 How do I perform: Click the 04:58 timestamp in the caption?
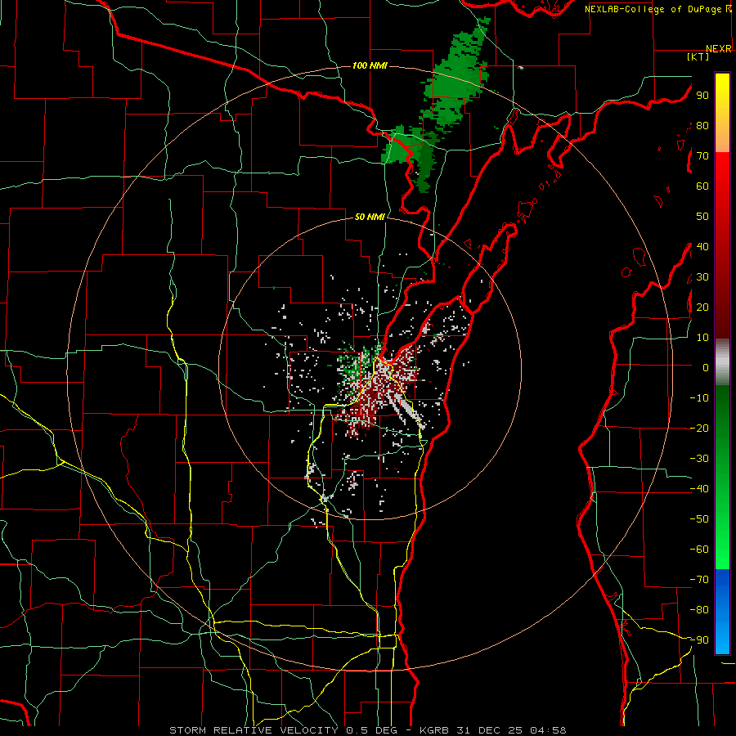click(549, 730)
